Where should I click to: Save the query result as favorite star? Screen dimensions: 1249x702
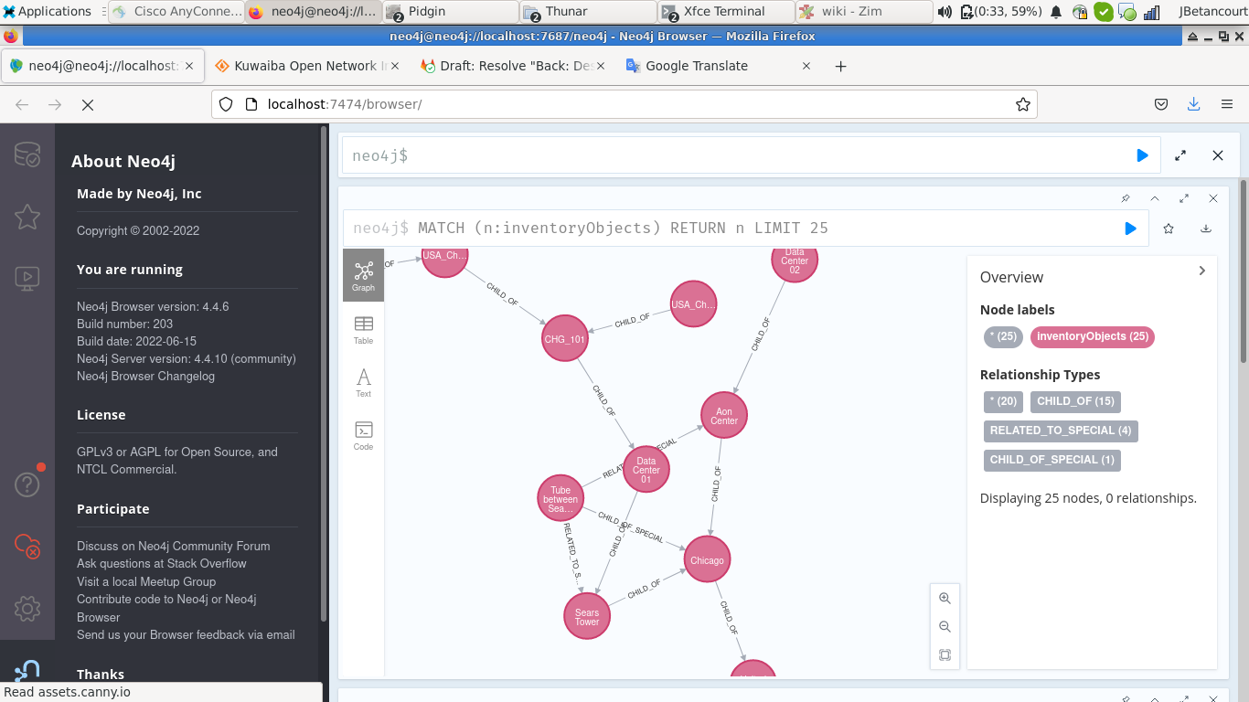[x=1169, y=229]
